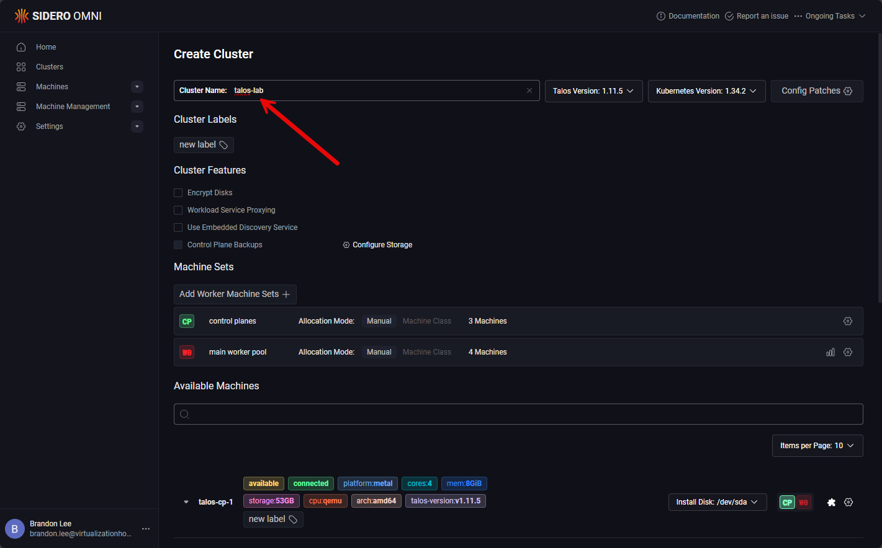This screenshot has height=548, width=882.
Task: Select Machine Class mode for control planes
Action: pyautogui.click(x=427, y=321)
